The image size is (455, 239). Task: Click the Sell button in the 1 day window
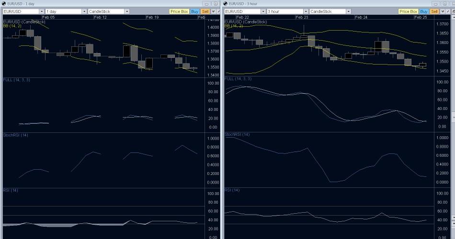(205, 11)
